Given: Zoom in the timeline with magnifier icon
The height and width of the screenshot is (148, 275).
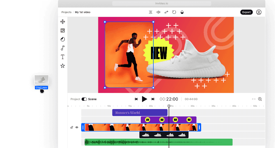Looking at the screenshot, I should [260, 99].
